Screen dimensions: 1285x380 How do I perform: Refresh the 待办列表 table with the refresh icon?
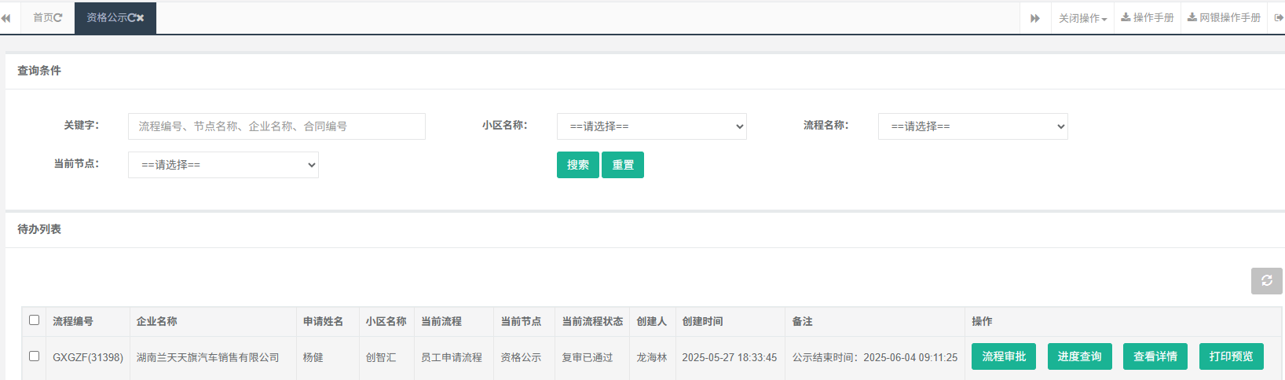coord(1266,281)
